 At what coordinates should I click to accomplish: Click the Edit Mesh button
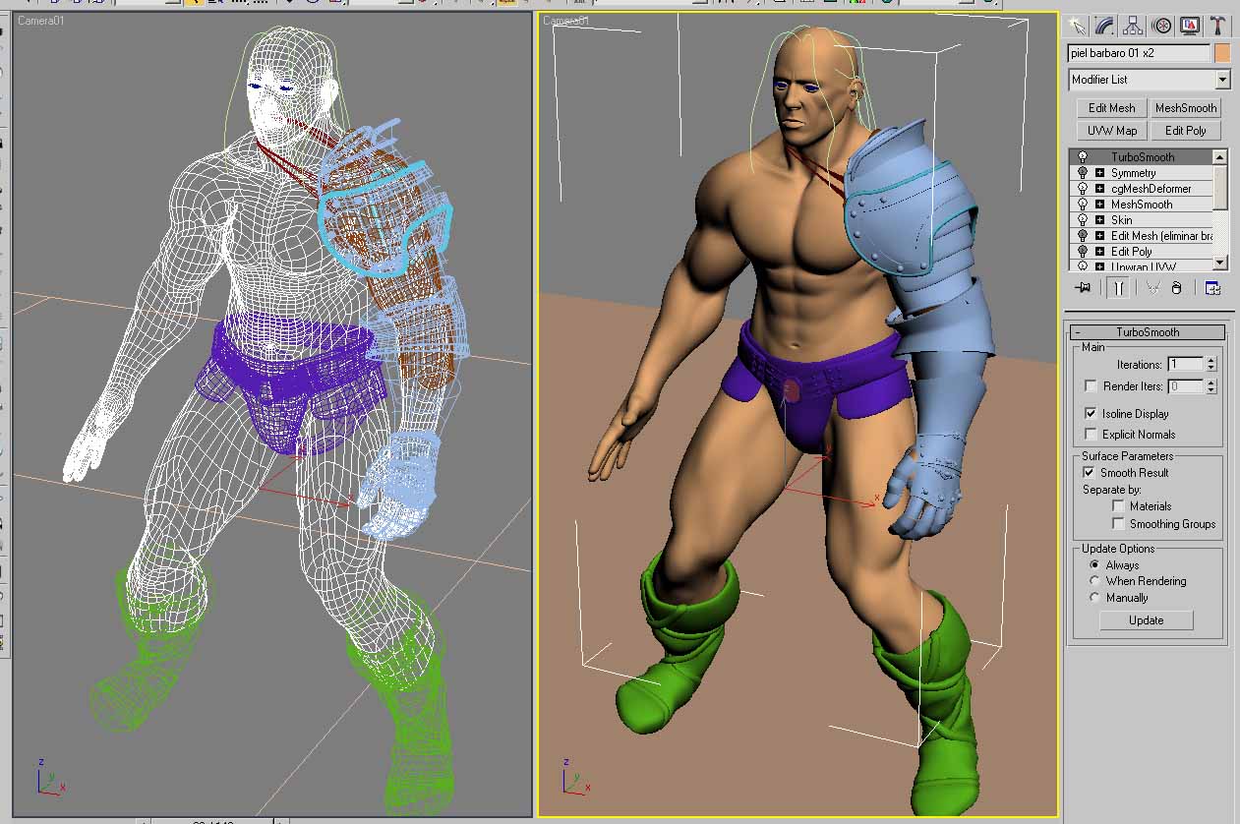(x=1111, y=108)
